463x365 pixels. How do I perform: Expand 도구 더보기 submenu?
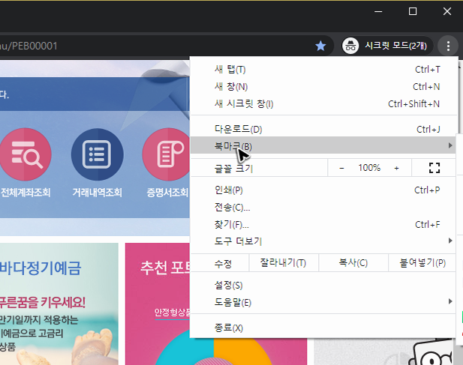pyautogui.click(x=323, y=241)
